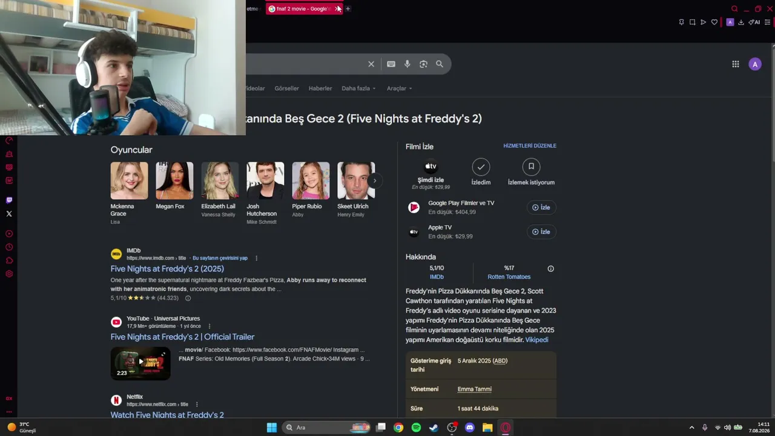
Task: Open the Google account avatar menu
Action: tap(755, 64)
